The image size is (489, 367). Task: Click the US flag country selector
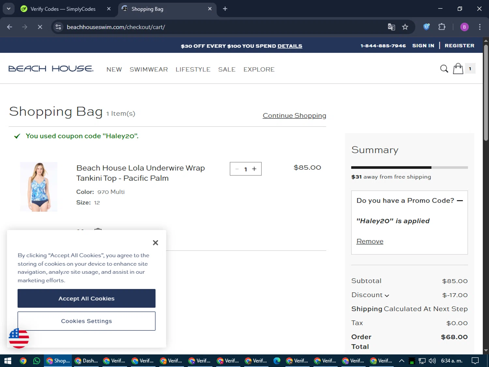(19, 338)
